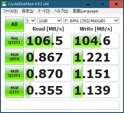Start the Seq Q32T1 benchmark

[x=14, y=41]
